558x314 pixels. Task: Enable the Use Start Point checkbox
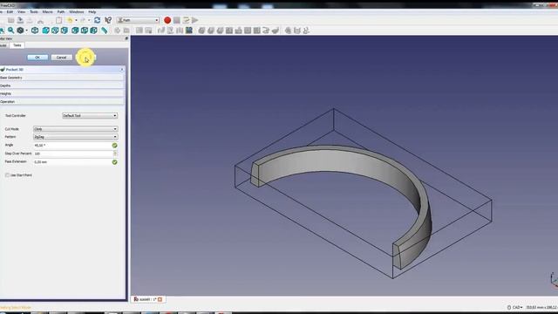[7, 175]
